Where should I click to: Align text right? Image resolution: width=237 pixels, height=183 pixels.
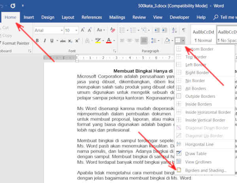[137, 41]
